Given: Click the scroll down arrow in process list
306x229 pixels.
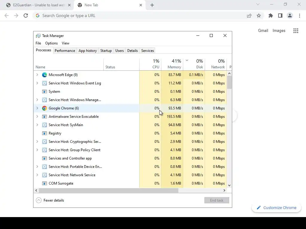Looking at the screenshot, I should coord(229,185).
